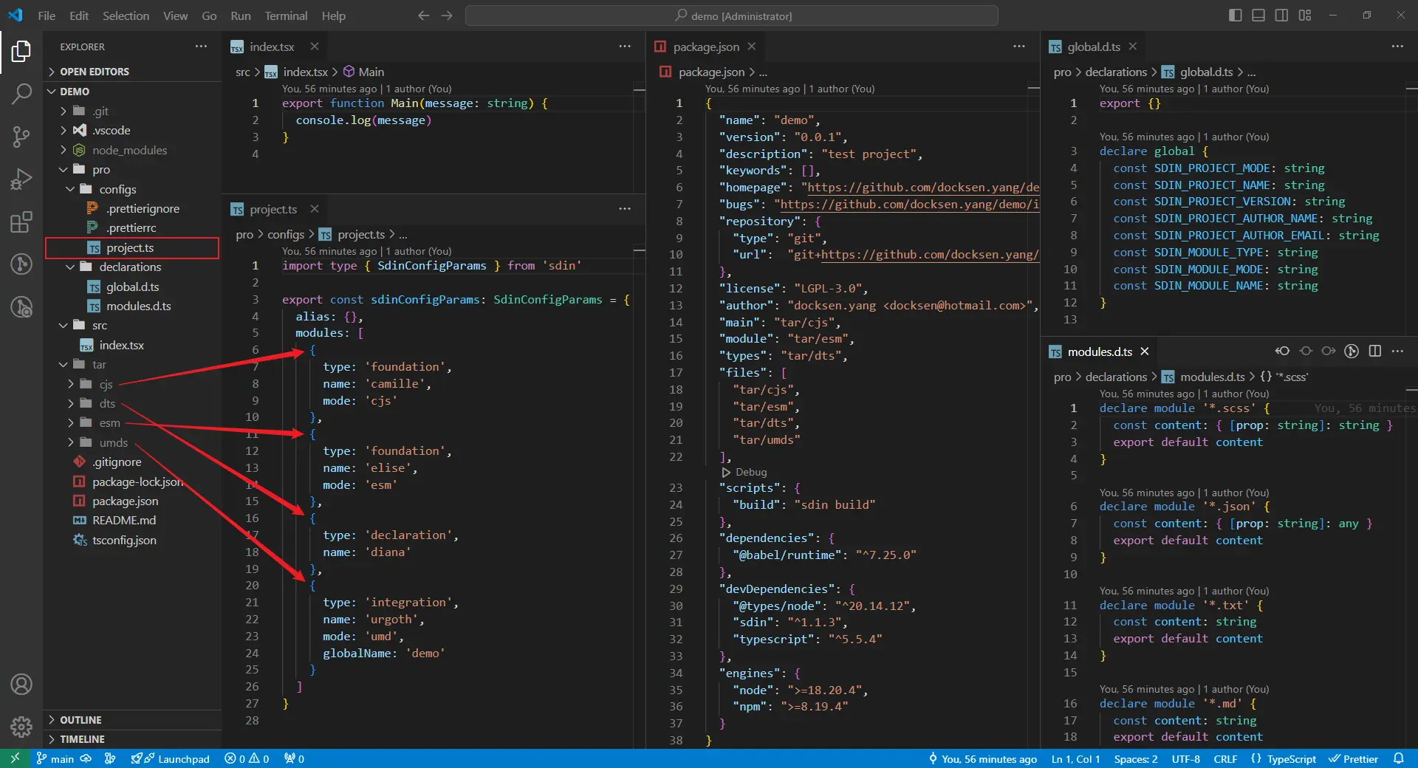Toggle the primary side bar
The width and height of the screenshot is (1418, 768).
click(1235, 16)
